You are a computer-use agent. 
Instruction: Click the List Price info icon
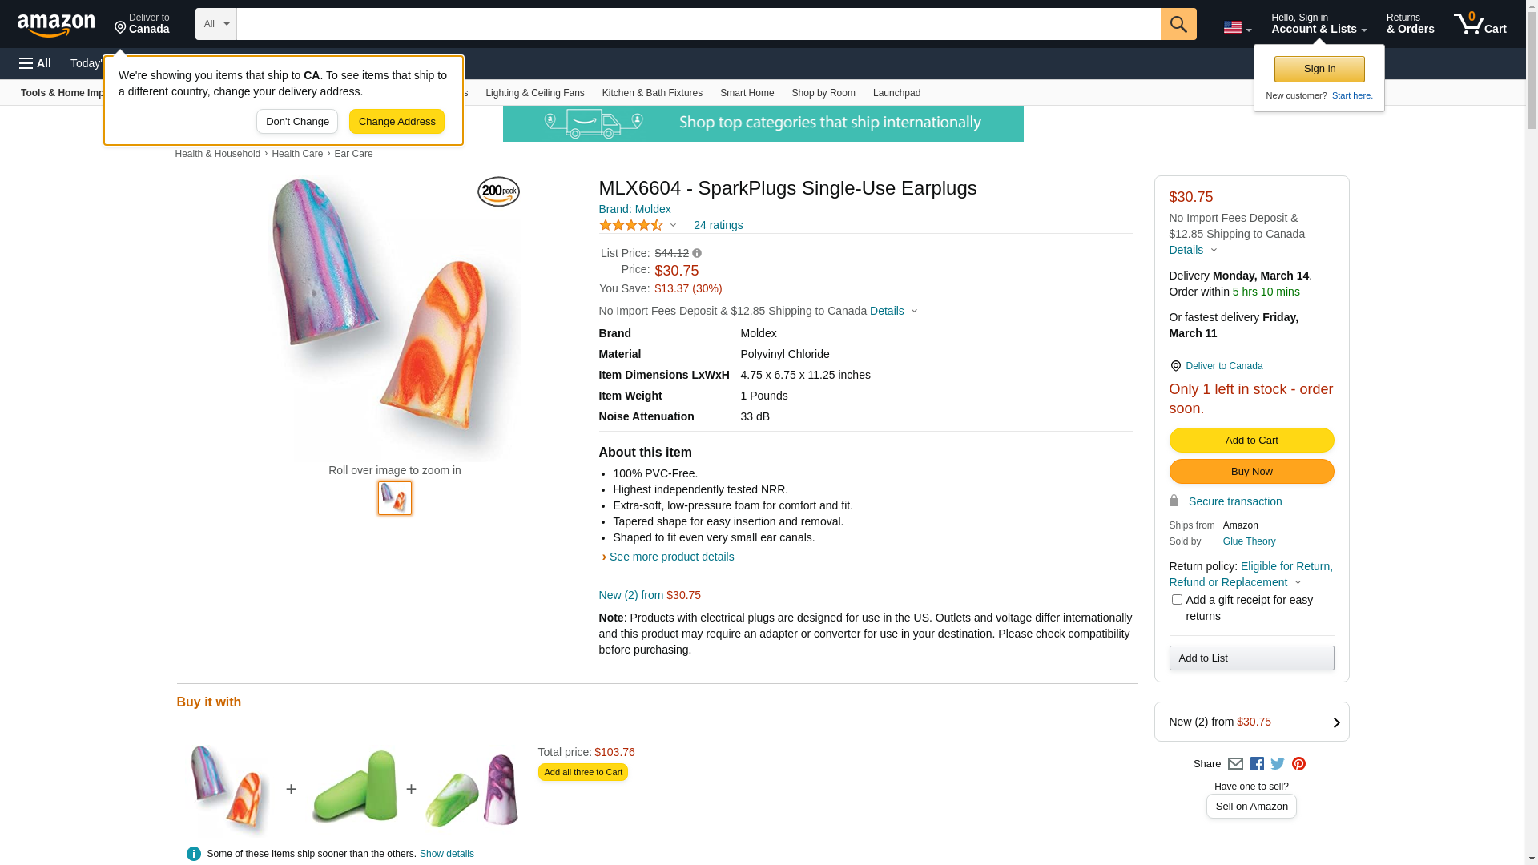[x=697, y=253]
